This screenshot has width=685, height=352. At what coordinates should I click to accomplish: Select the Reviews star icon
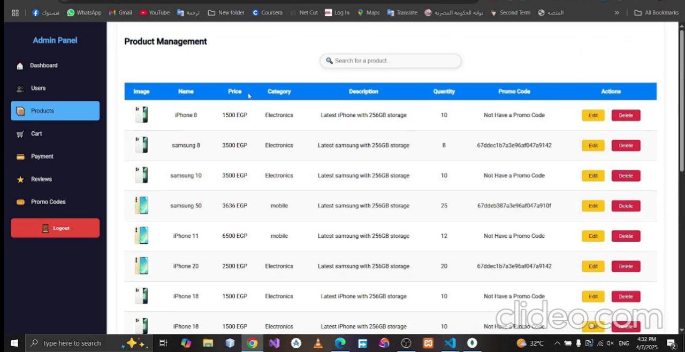click(x=20, y=179)
